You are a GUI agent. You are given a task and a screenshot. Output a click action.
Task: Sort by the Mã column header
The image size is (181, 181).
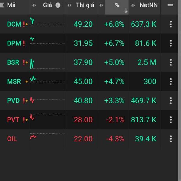pyautogui.click(x=11, y=5)
